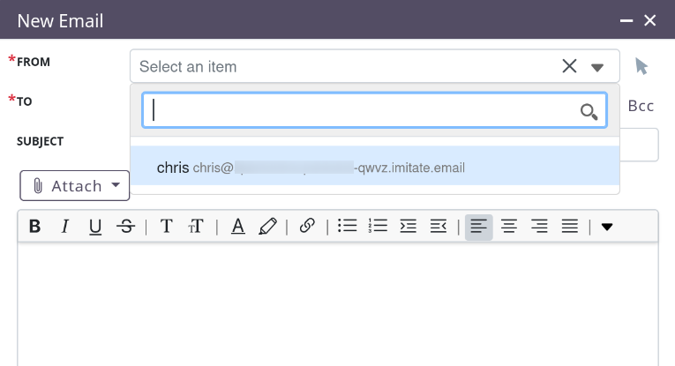675x366 pixels.
Task: Increase paragraph indent
Action: tap(409, 227)
